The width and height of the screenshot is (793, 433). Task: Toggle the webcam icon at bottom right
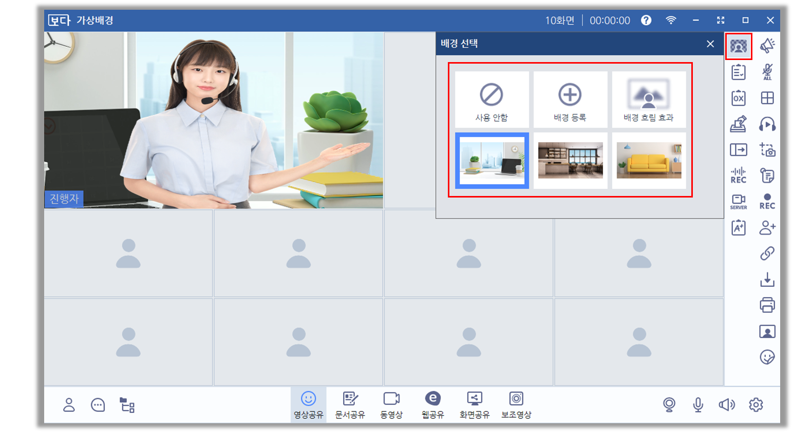669,405
